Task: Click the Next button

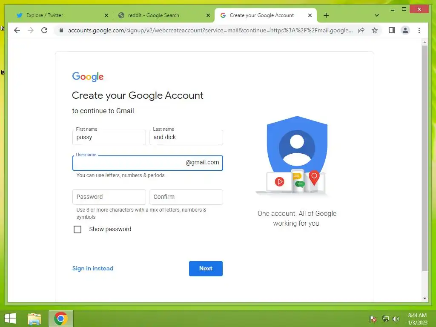Action: click(206, 268)
